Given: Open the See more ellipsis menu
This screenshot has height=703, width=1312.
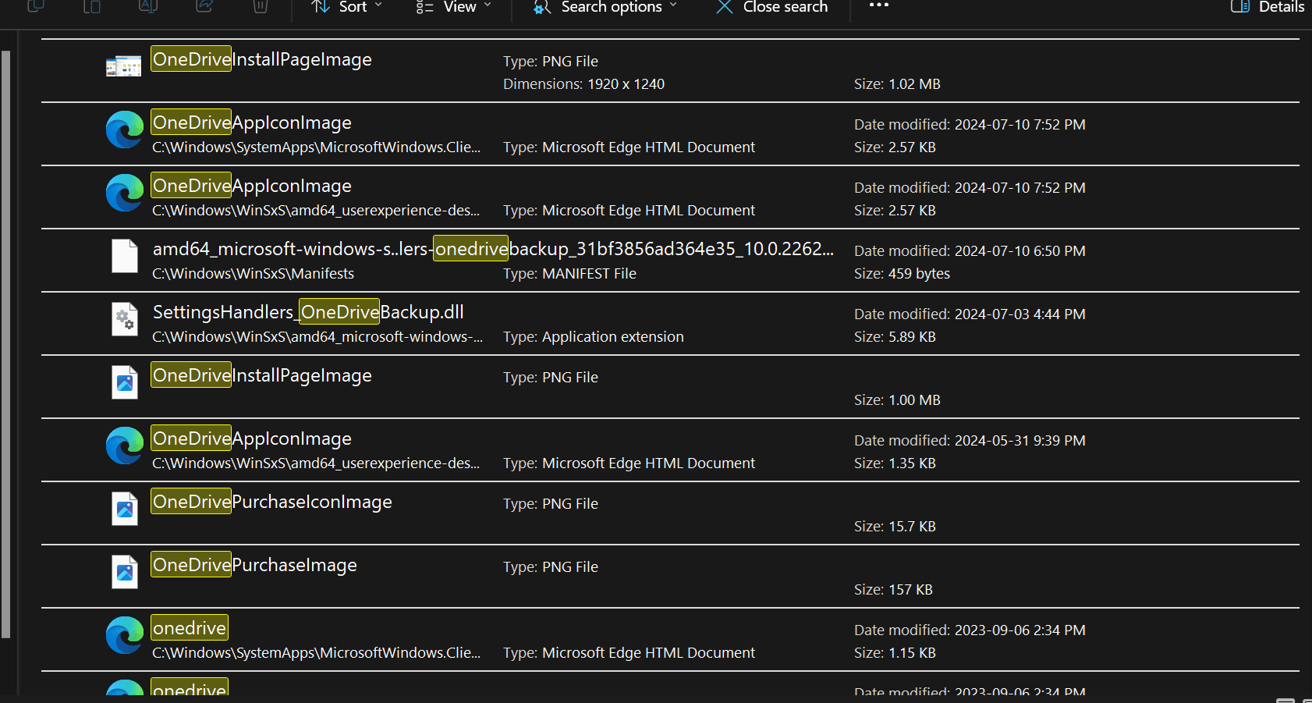Looking at the screenshot, I should (x=879, y=5).
